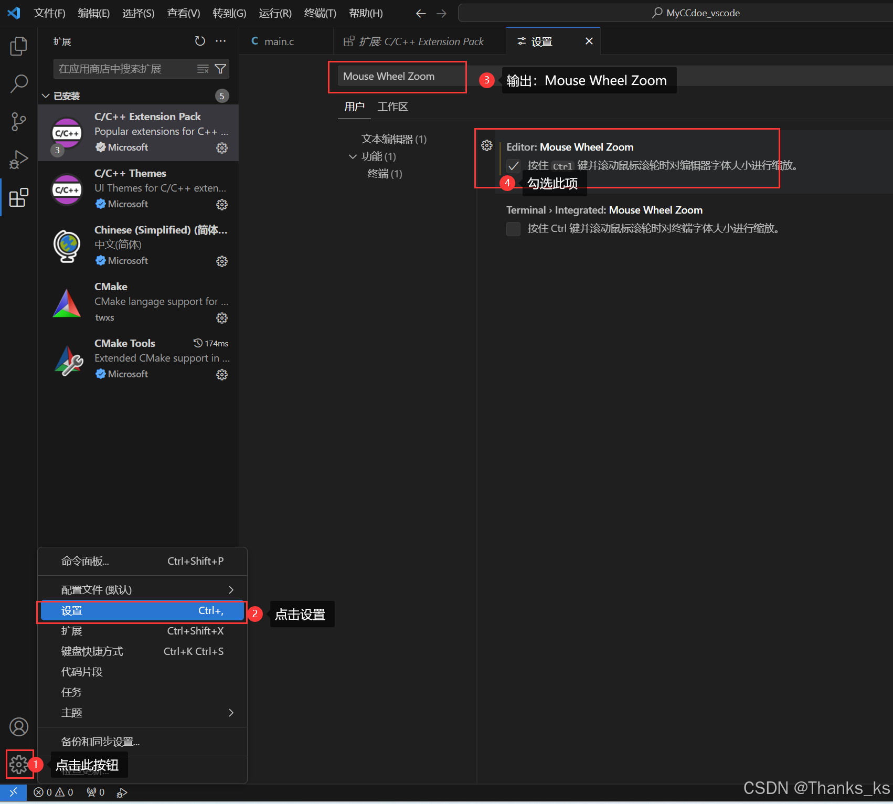
Task: Open the 终端(T) menu
Action: click(320, 13)
